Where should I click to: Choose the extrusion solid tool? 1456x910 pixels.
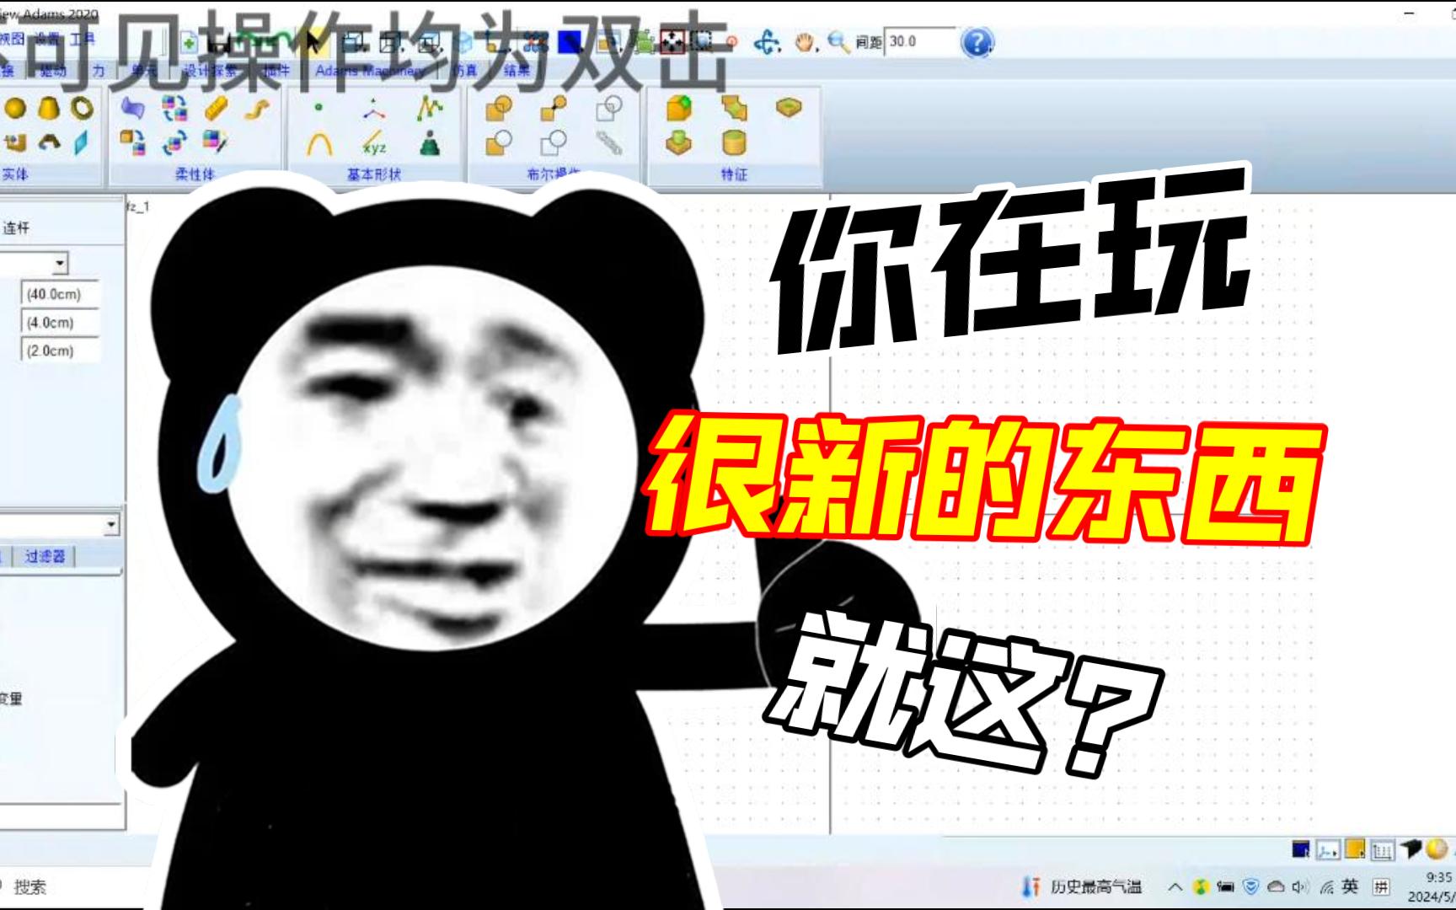click(15, 142)
